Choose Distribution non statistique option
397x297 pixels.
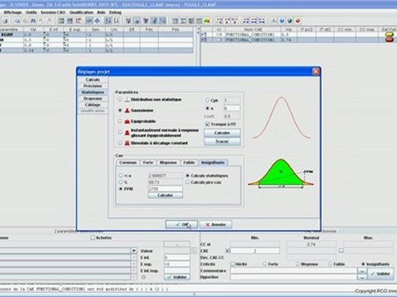pyautogui.click(x=120, y=99)
